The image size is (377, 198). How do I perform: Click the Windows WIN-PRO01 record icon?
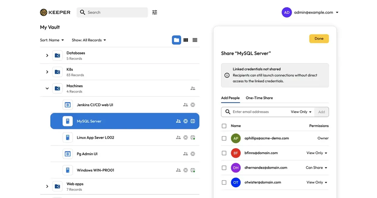(x=68, y=170)
